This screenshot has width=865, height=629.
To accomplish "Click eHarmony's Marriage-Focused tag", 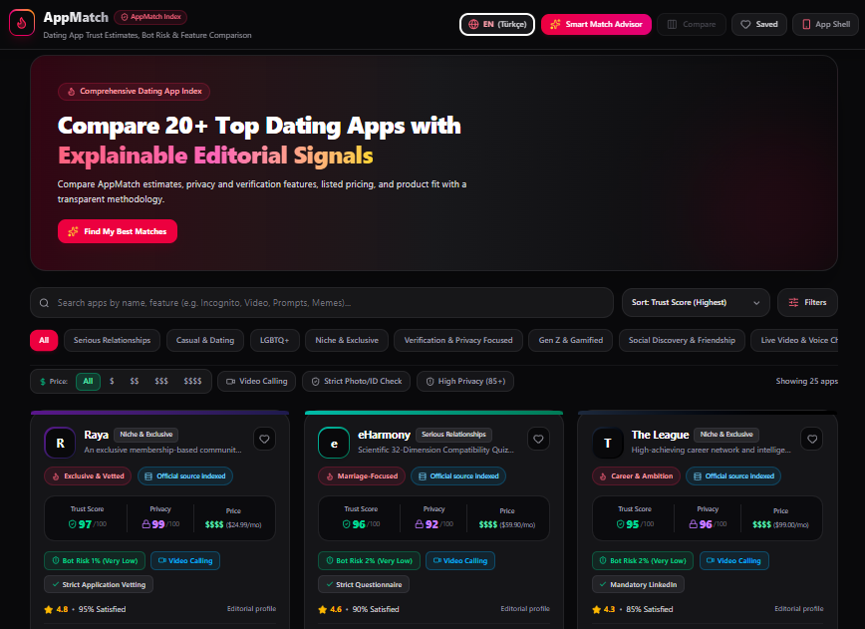I will 362,476.
